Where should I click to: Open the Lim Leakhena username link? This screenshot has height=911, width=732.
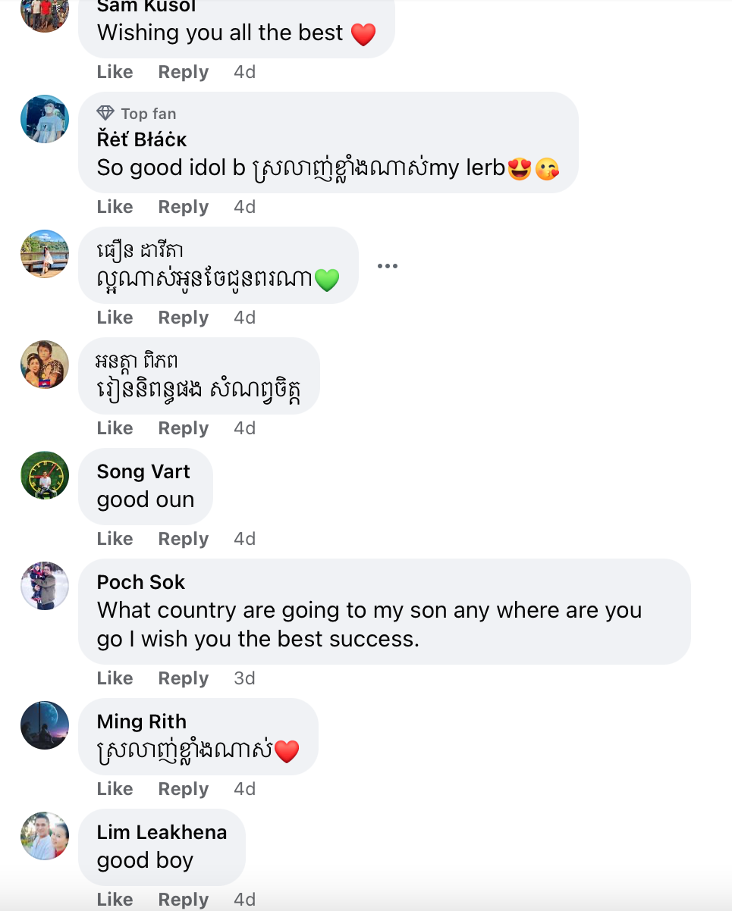click(x=162, y=832)
